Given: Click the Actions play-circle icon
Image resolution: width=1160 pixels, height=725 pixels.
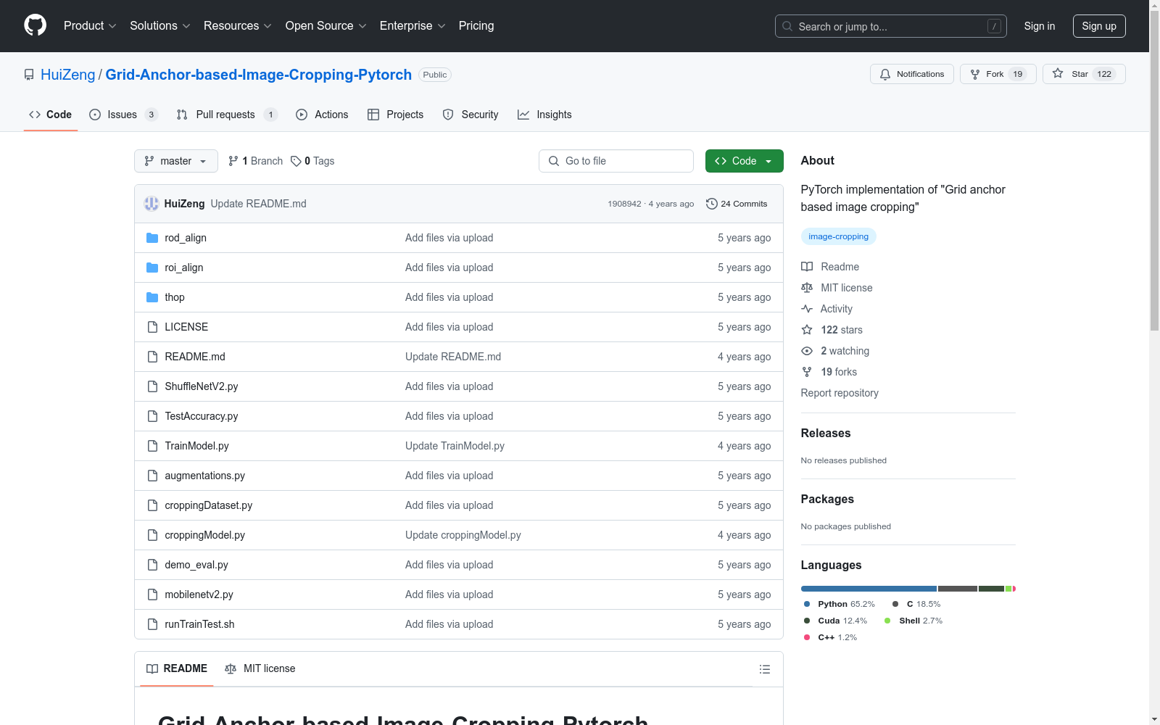Looking at the screenshot, I should click(301, 115).
